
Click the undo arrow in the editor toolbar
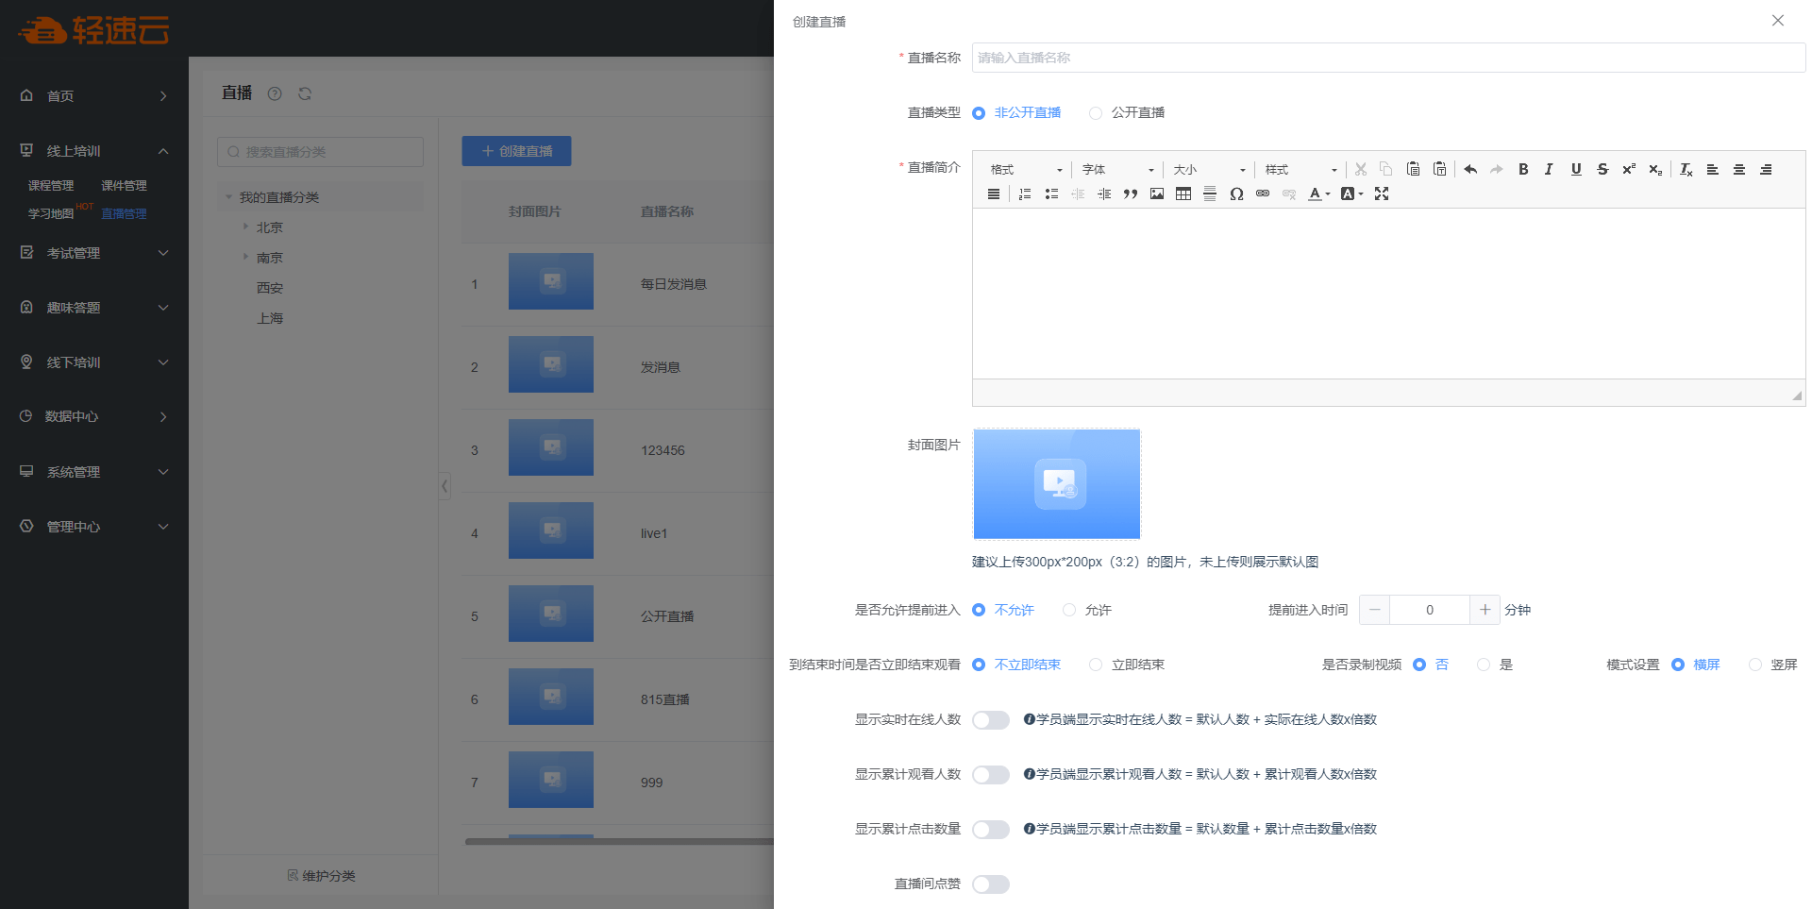tap(1469, 169)
